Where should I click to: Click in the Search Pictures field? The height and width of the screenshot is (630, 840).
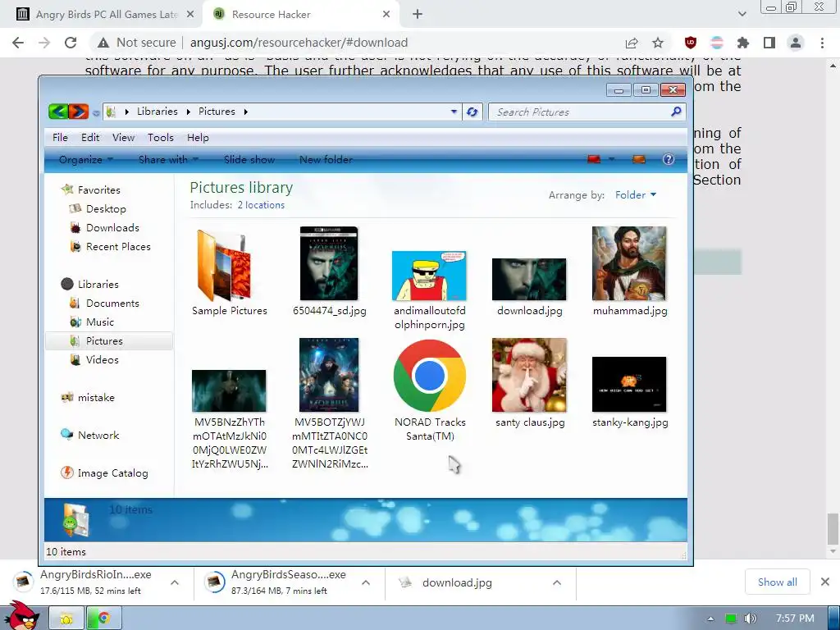582,112
